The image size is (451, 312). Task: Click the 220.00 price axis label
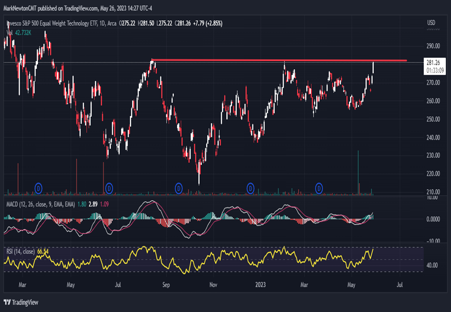pos(433,173)
